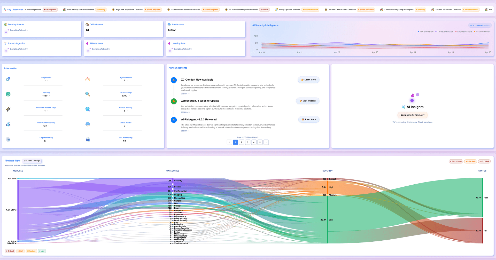Click the Human Identity shield icon
Viewport: 496px width, 260px height.
[88, 109]
